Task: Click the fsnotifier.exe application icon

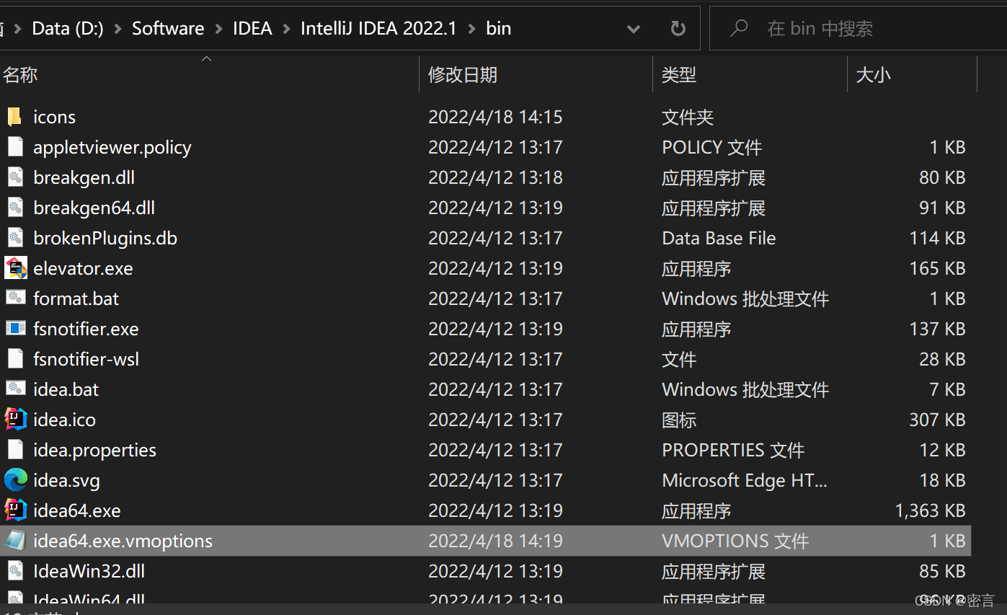Action: click(x=15, y=329)
